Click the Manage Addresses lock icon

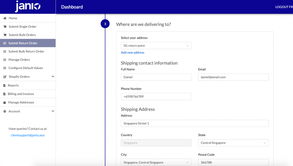click(5, 102)
